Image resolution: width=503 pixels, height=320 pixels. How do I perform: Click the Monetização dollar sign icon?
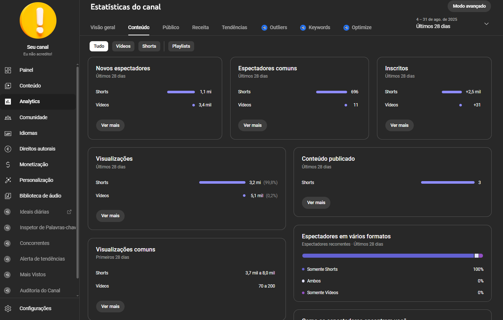coord(8,165)
